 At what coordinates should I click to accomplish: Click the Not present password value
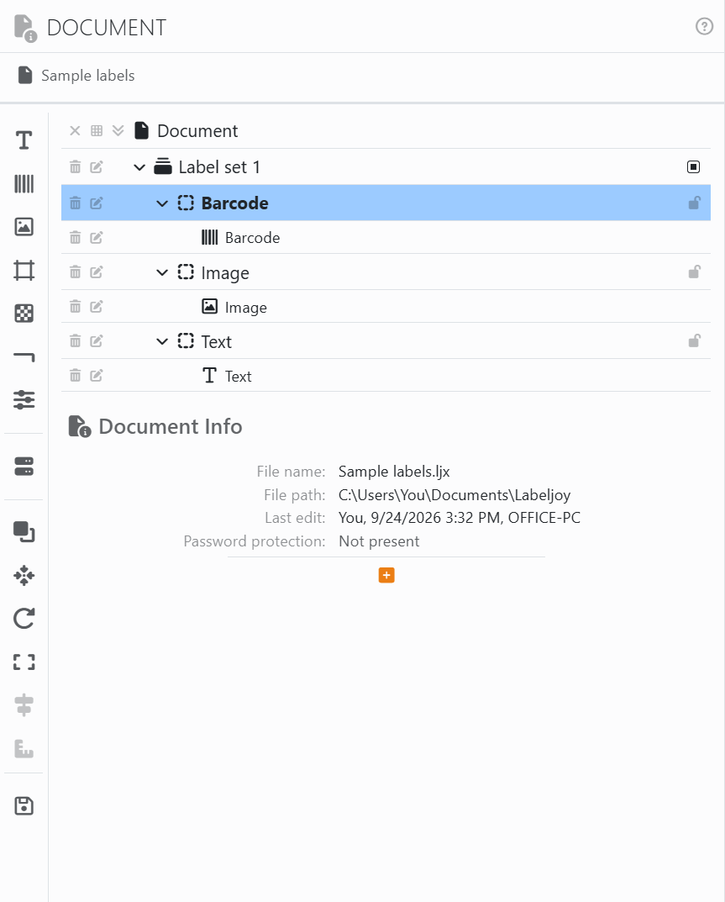(x=379, y=541)
